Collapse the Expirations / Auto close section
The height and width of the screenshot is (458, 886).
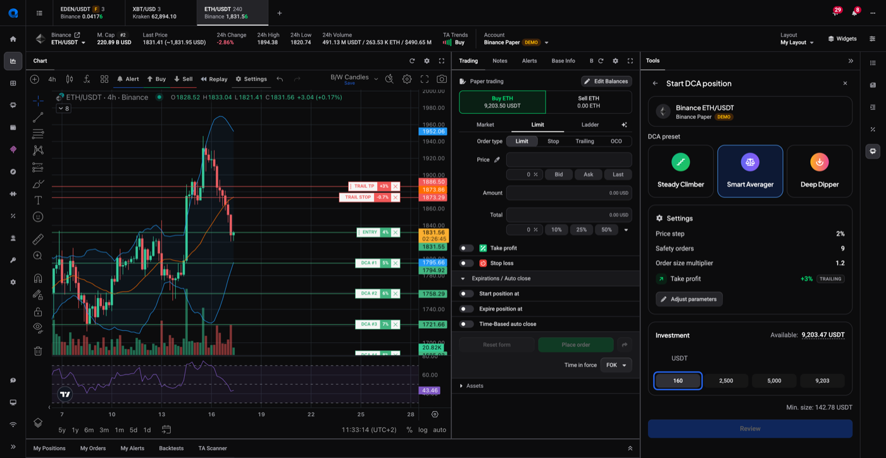[463, 278]
